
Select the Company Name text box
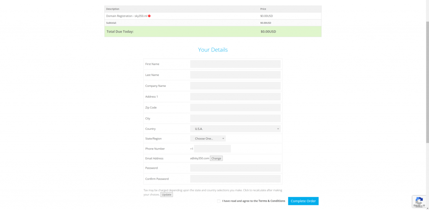click(x=235, y=86)
